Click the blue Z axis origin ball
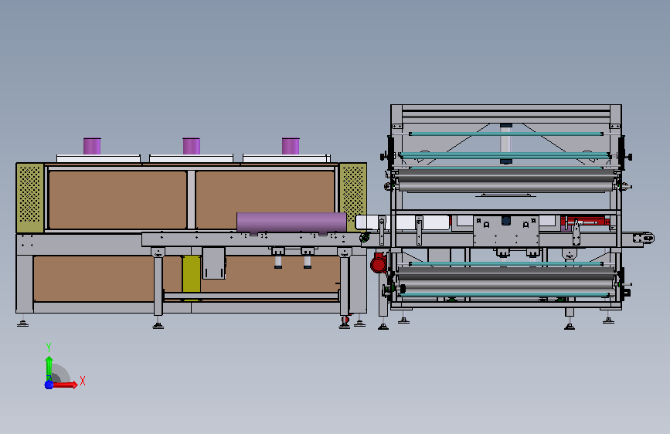This screenshot has width=670, height=434. point(49,385)
